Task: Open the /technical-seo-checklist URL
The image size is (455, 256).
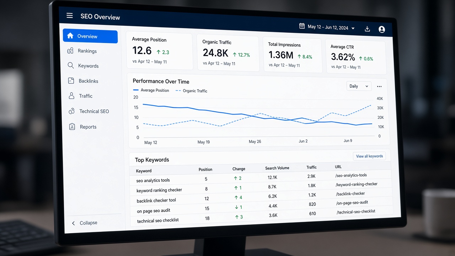Action: pyautogui.click(x=356, y=212)
